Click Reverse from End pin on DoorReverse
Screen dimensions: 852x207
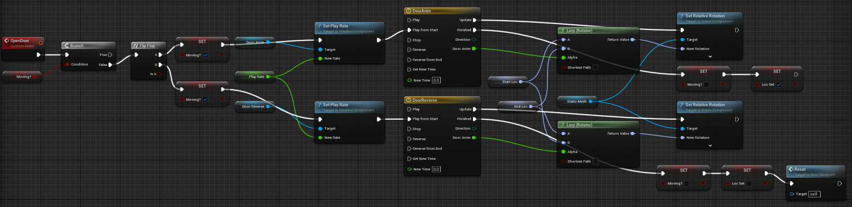409,149
